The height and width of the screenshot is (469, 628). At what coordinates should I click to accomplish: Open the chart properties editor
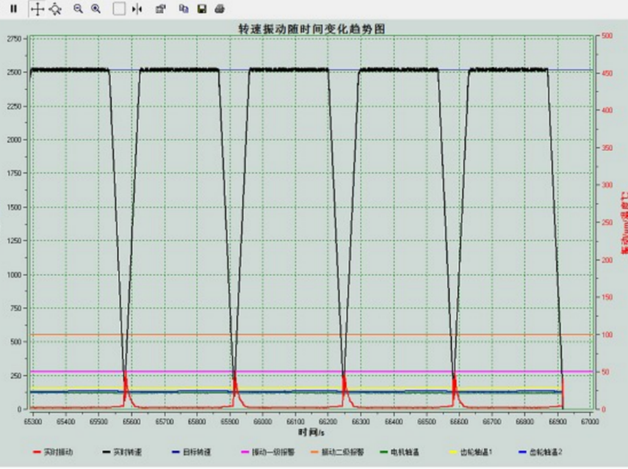(161, 9)
